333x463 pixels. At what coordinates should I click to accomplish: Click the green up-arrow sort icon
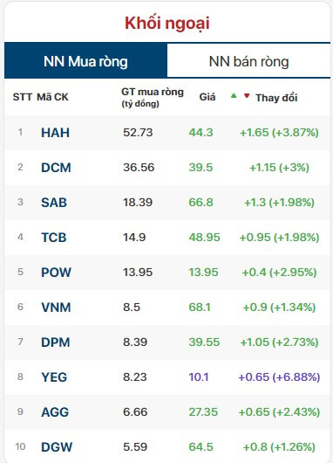(234, 96)
